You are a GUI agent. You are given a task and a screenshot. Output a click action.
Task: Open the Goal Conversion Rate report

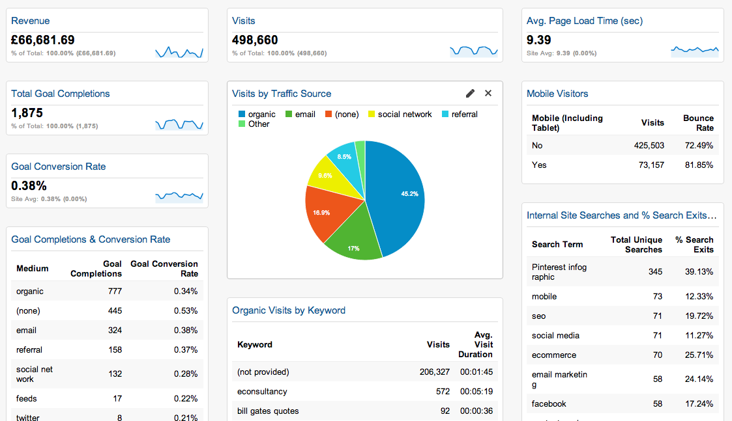tap(58, 166)
